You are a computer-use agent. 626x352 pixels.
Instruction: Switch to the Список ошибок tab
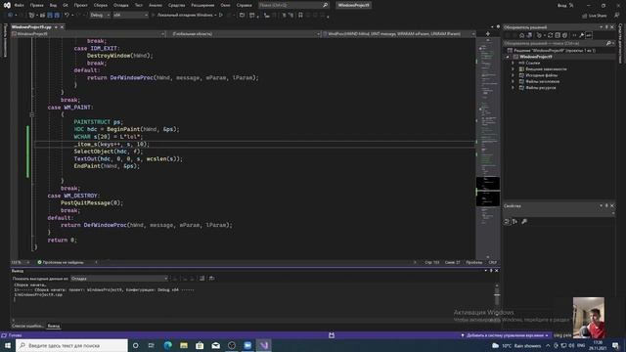[27, 326]
